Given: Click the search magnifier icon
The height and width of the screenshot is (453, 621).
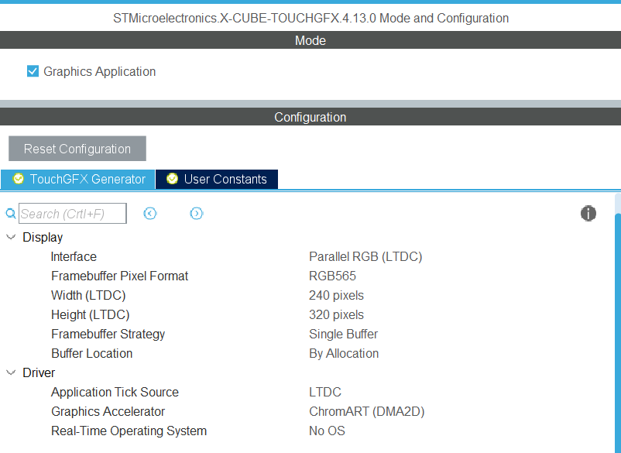Looking at the screenshot, I should click(11, 214).
